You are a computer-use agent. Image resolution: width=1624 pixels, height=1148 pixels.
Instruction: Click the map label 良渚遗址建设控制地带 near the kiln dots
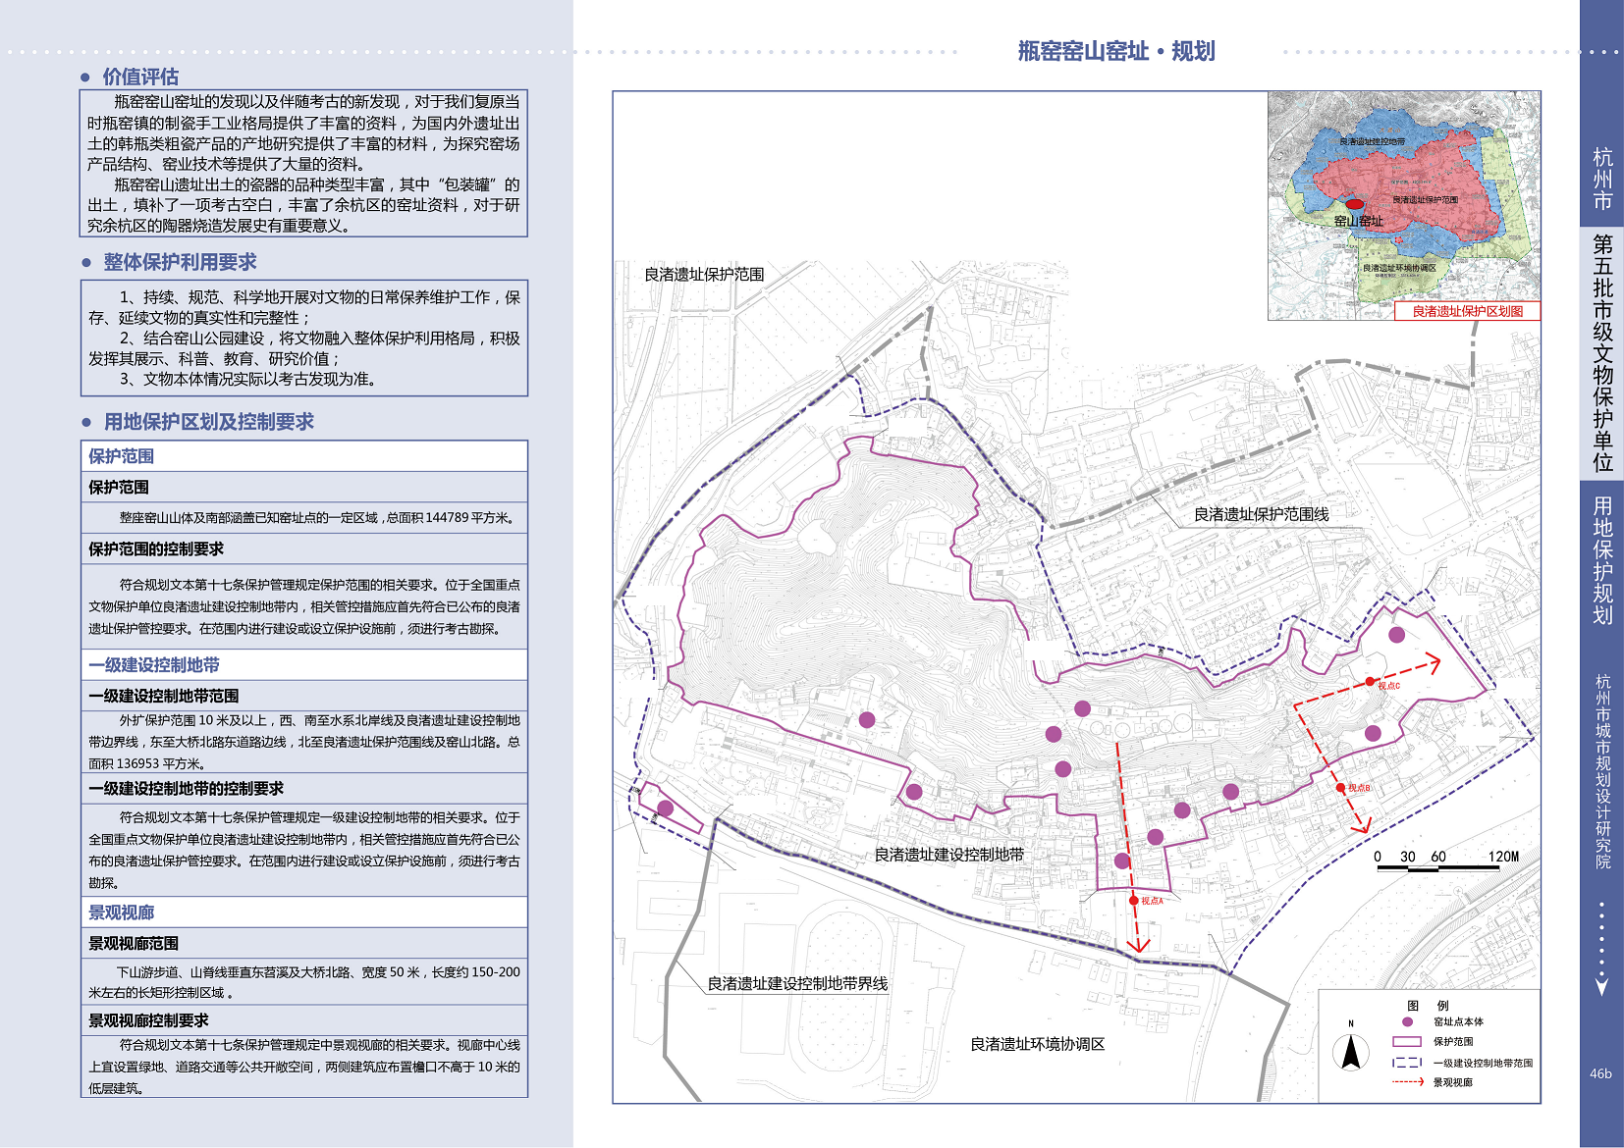[x=949, y=855]
